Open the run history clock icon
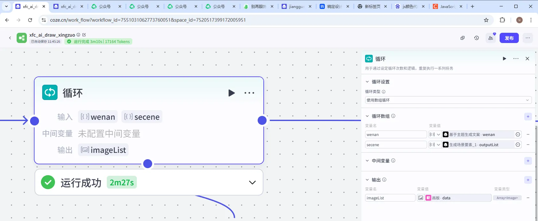 476,38
